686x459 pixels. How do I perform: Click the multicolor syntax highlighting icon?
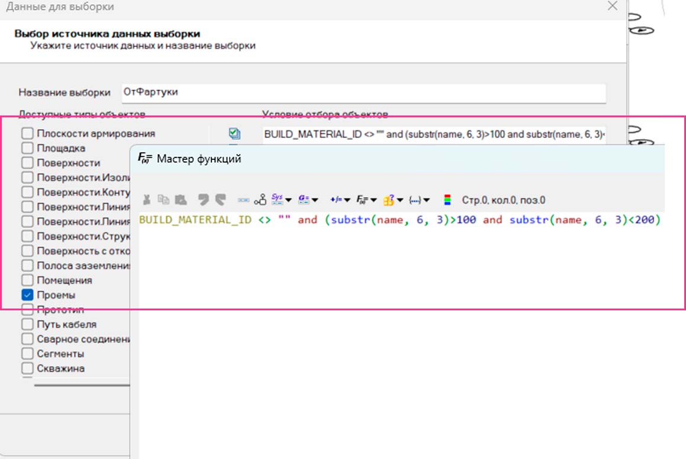[447, 200]
